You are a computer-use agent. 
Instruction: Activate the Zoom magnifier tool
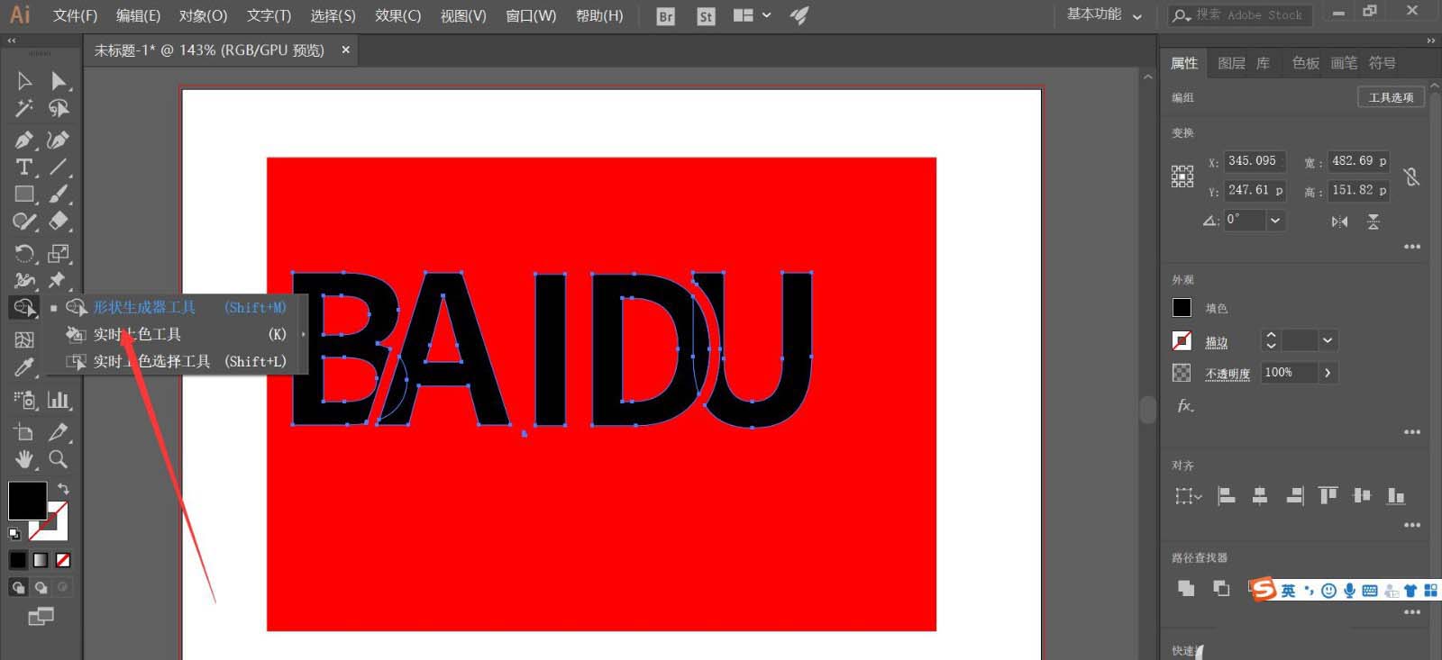[59, 459]
